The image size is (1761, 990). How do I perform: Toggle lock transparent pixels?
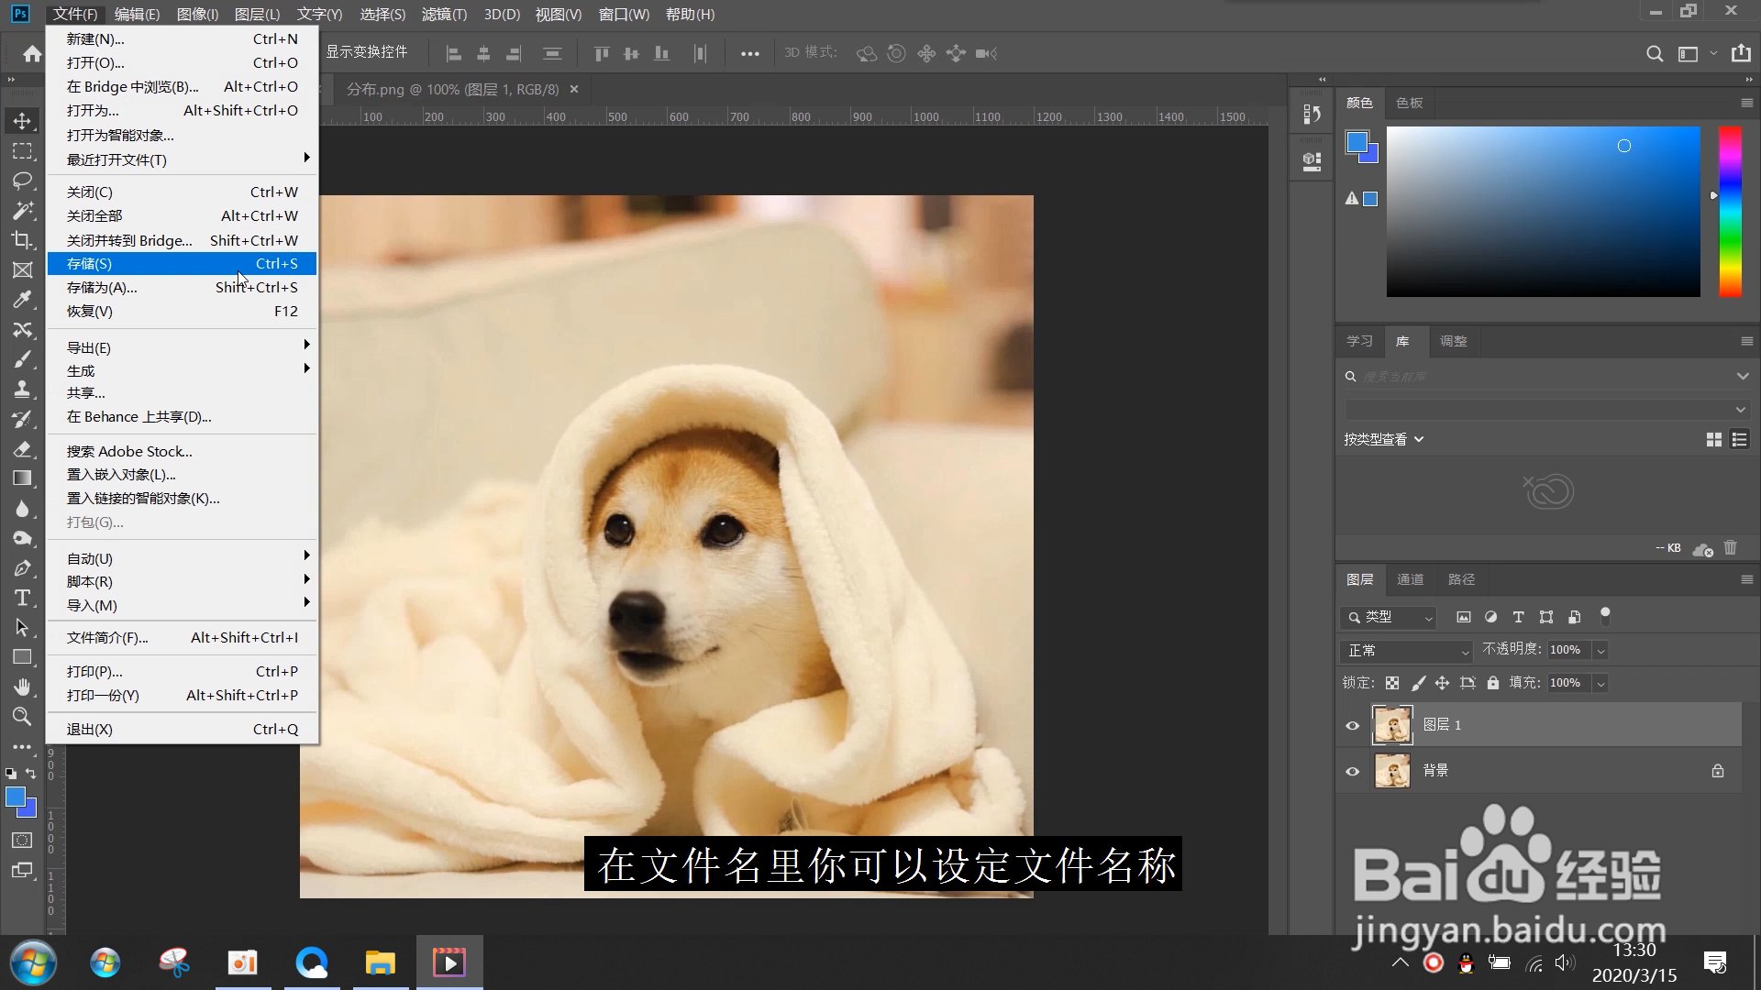(x=1392, y=683)
